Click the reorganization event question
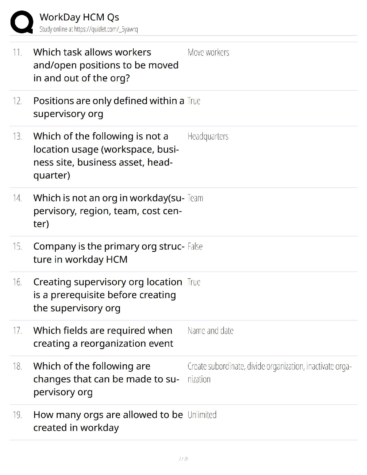 [103, 337]
